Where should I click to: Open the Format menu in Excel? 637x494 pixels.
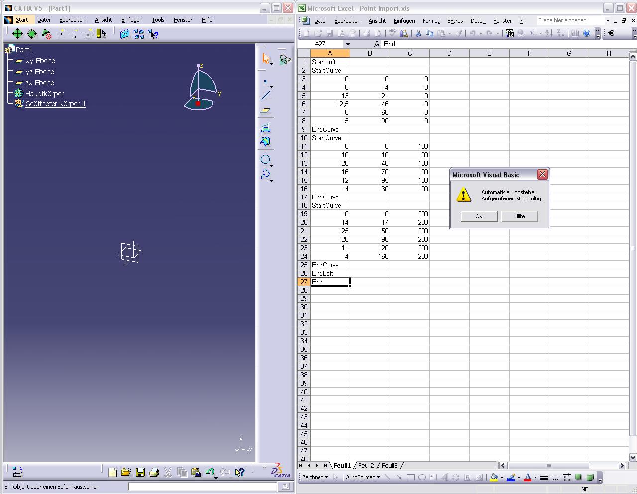coord(431,21)
